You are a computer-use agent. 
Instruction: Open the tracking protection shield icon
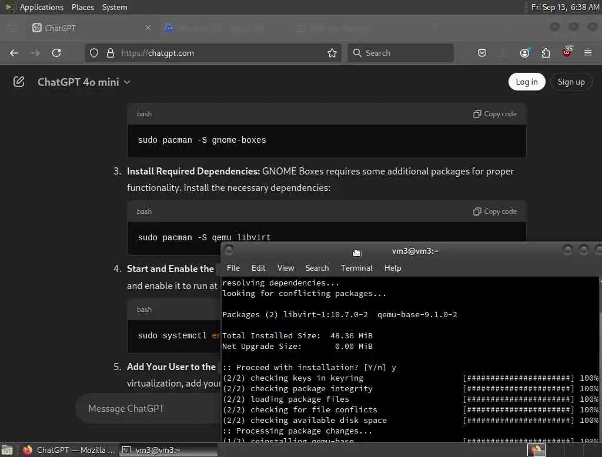tap(94, 53)
